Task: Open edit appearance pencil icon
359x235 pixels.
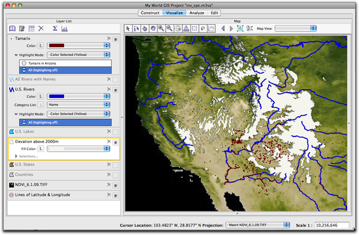Action: point(22,29)
